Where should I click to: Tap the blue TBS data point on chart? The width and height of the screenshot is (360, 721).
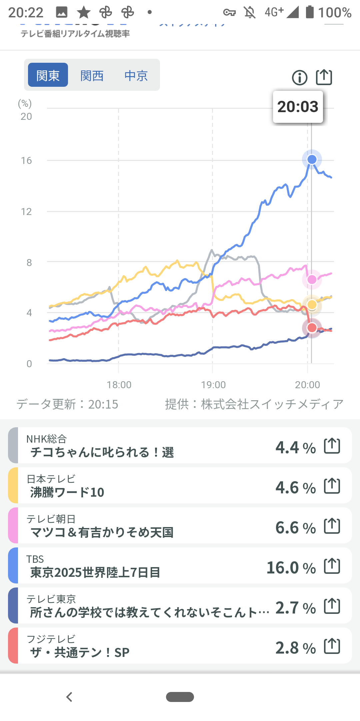click(x=312, y=160)
